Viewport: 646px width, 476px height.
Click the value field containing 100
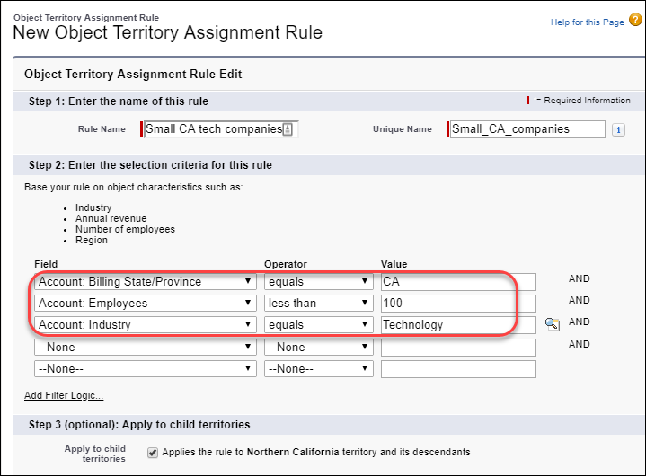(458, 303)
